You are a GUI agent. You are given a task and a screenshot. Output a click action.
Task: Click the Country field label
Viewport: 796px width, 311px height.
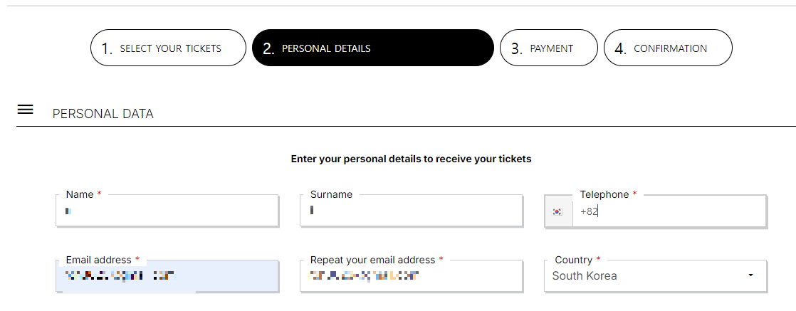573,260
